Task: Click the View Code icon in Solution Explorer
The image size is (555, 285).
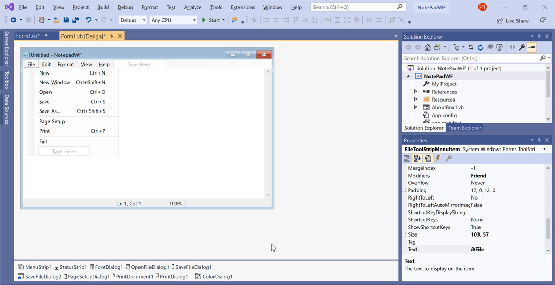Action: tap(512, 47)
